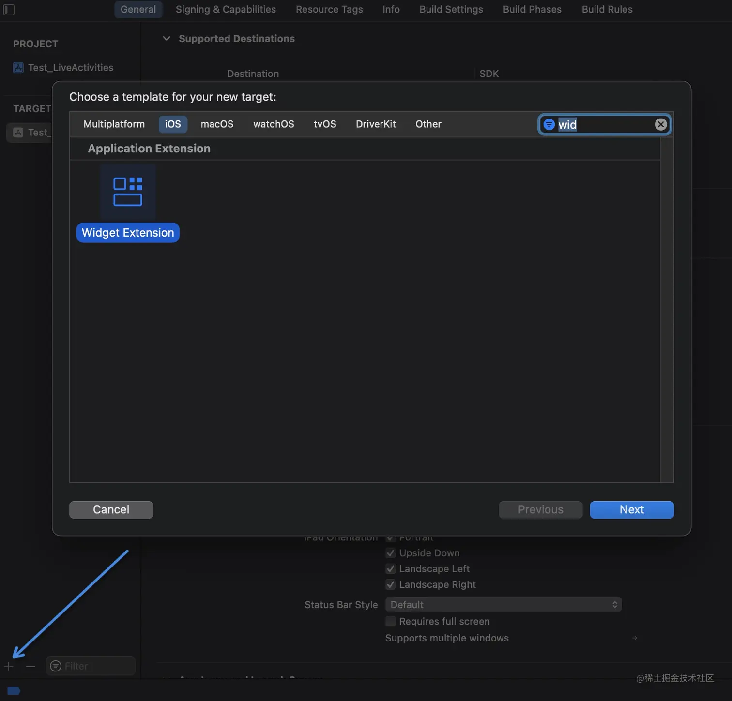The image size is (732, 701).
Task: Open the search filter options icon
Action: click(x=549, y=124)
